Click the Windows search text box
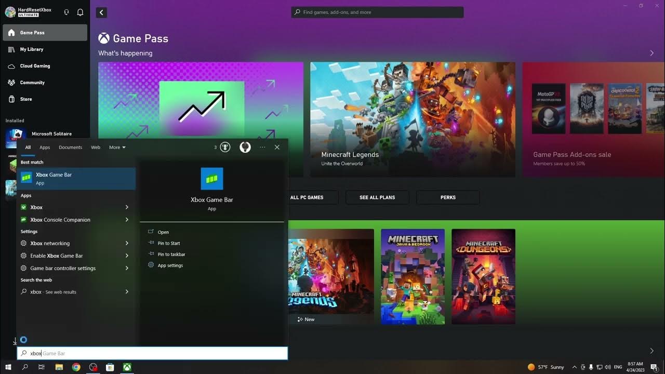This screenshot has width=665, height=374. click(152, 353)
